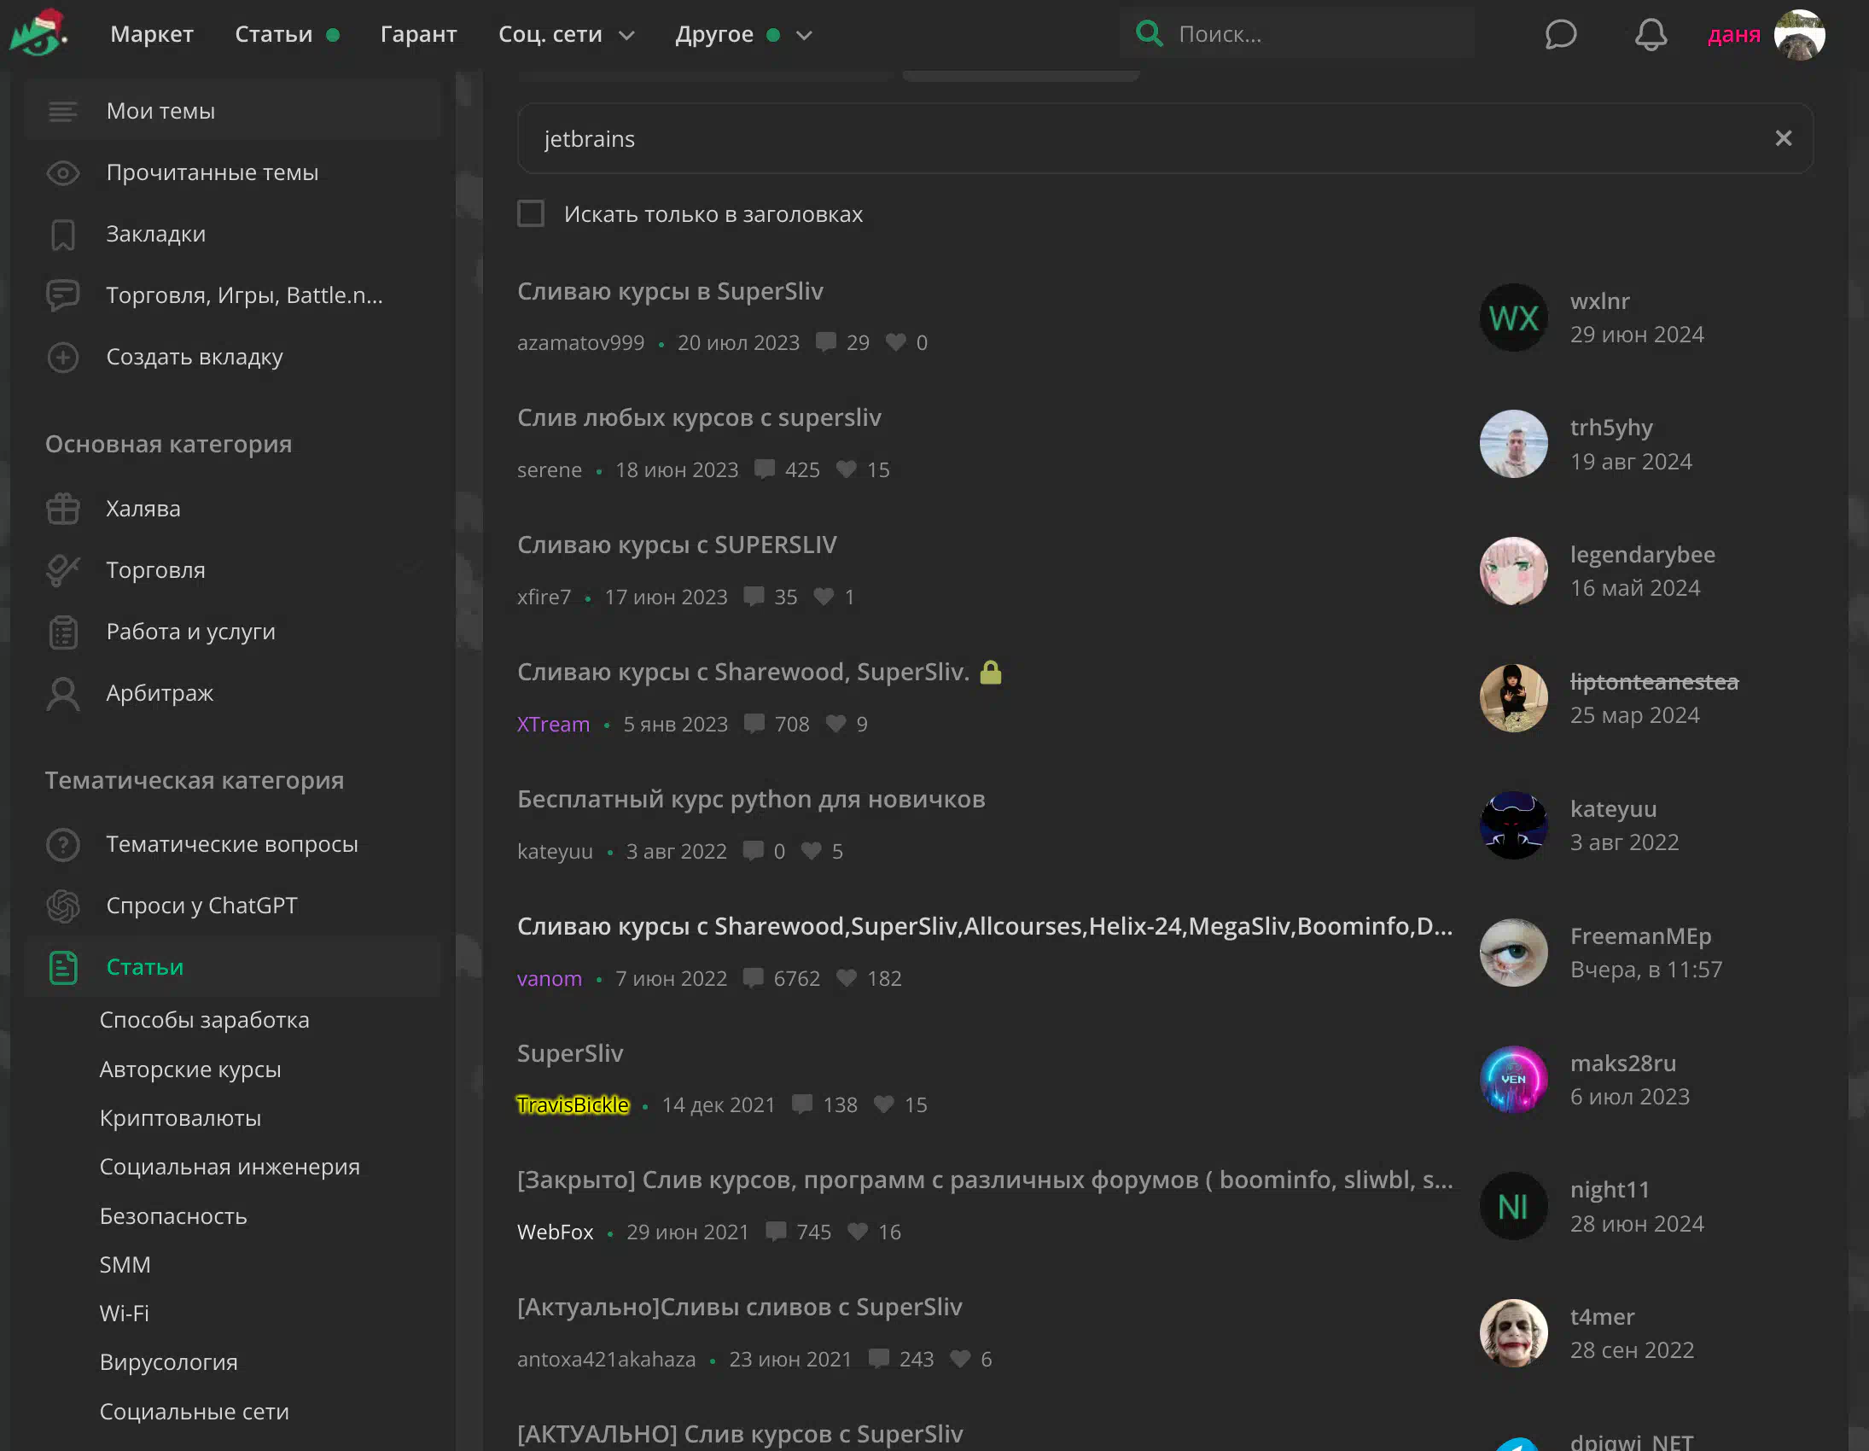This screenshot has height=1451, width=1869.
Task: Click the eye icon for Прочитанные темы
Action: click(62, 173)
